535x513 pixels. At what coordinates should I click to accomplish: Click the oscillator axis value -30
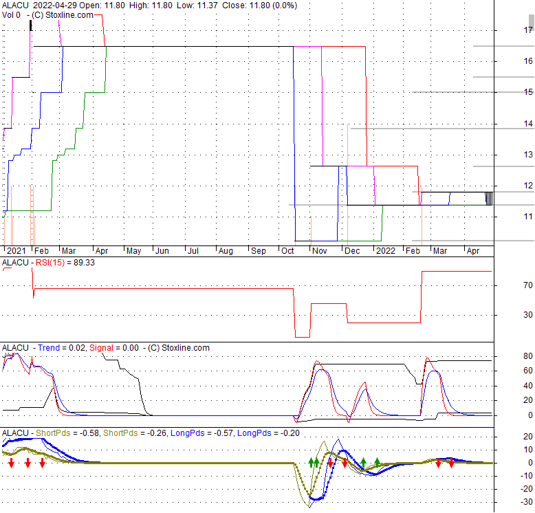pyautogui.click(x=527, y=502)
